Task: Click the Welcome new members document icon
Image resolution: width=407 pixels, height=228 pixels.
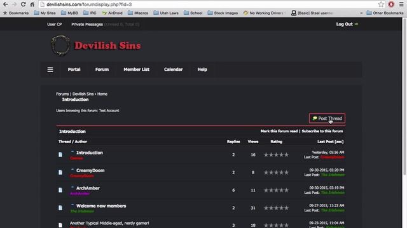Action: (x=60, y=208)
